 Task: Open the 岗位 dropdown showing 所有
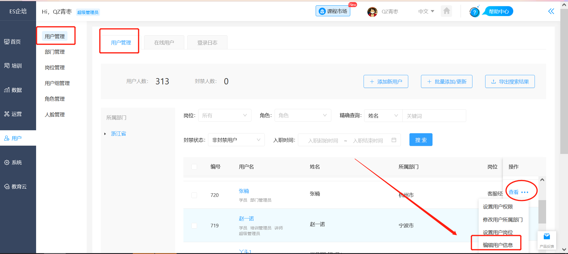click(x=225, y=115)
